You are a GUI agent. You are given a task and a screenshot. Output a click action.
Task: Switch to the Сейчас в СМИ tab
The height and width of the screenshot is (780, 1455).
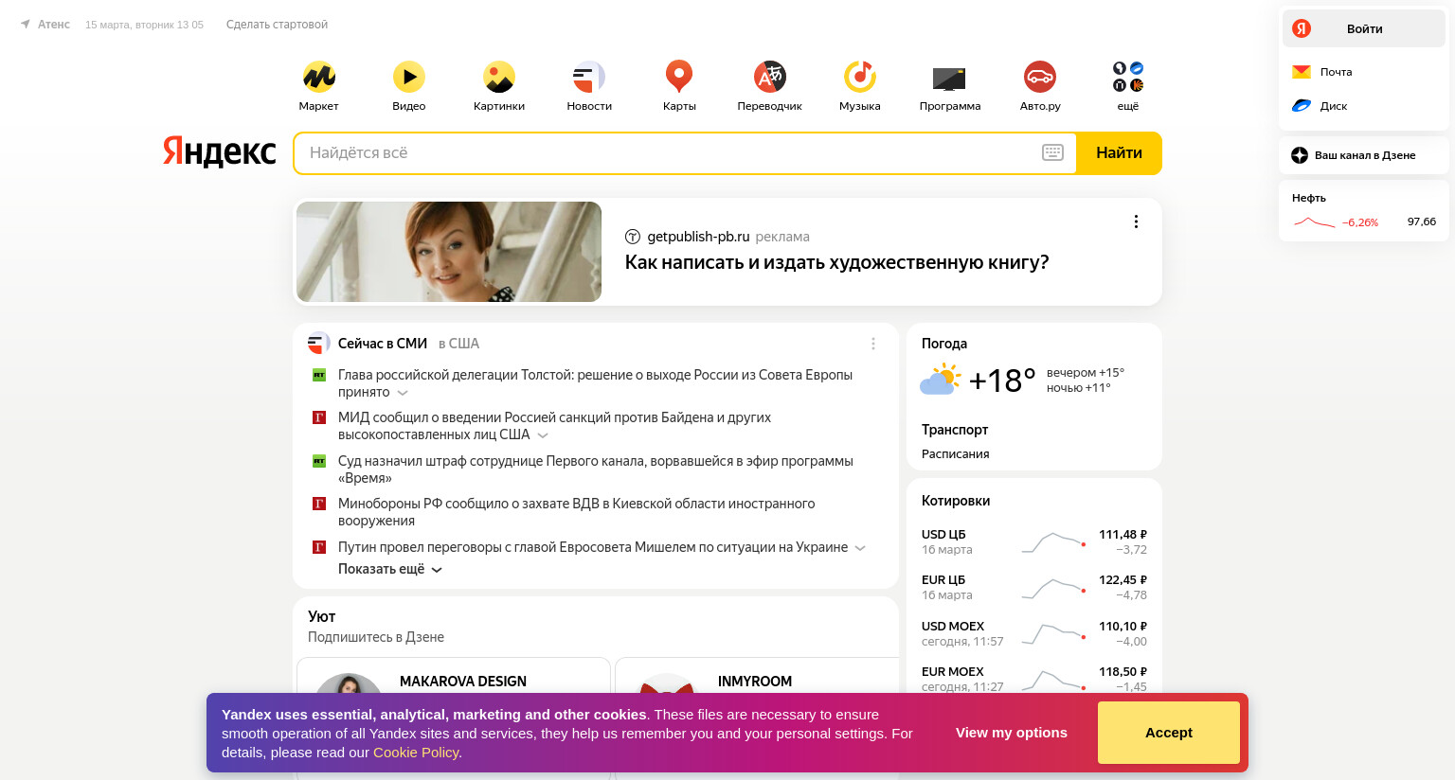383,344
